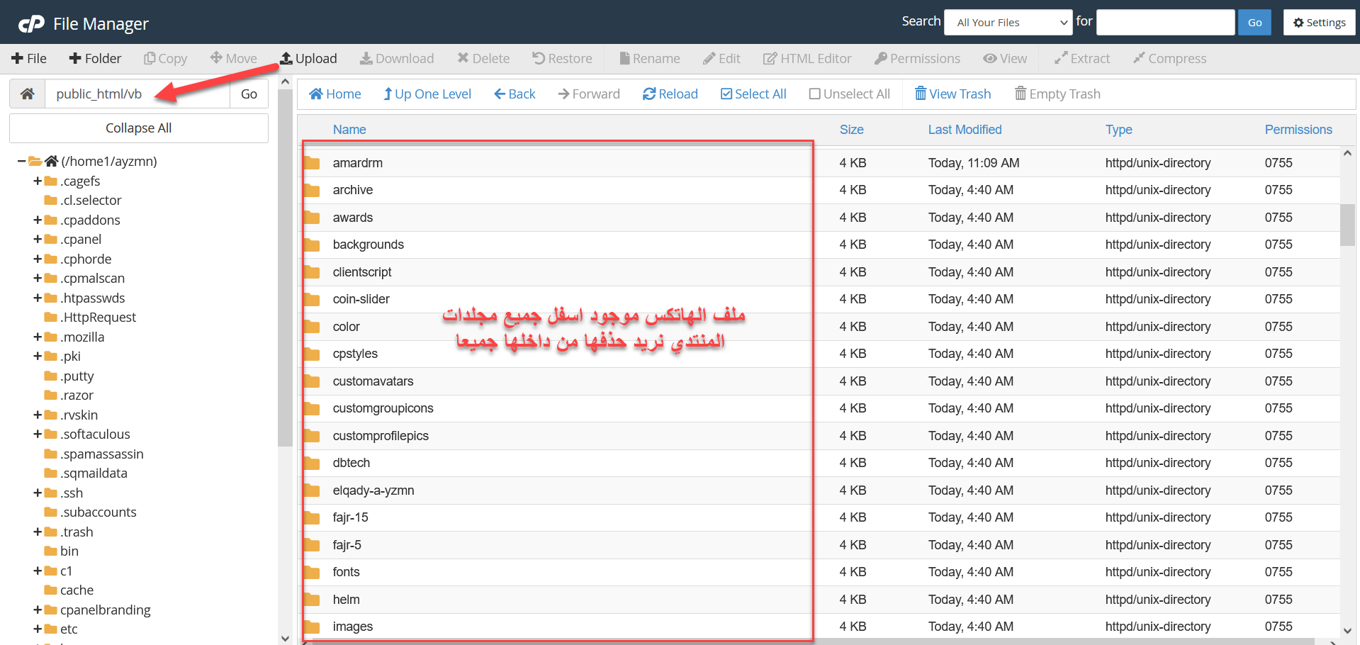Click Unselect All checkbox

click(x=849, y=94)
